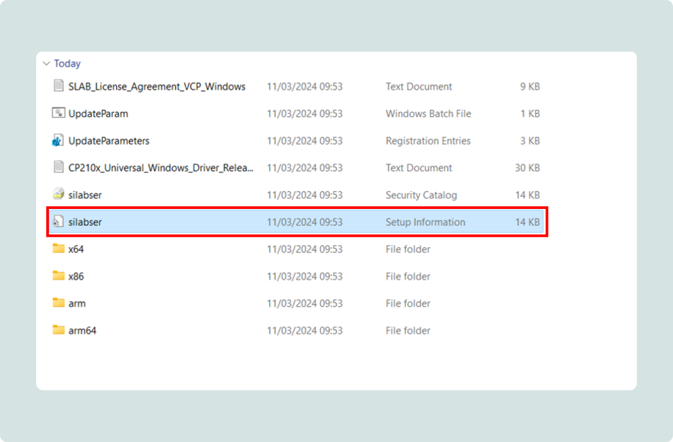Click the 30 KB size value
673x442 pixels.
tap(527, 168)
